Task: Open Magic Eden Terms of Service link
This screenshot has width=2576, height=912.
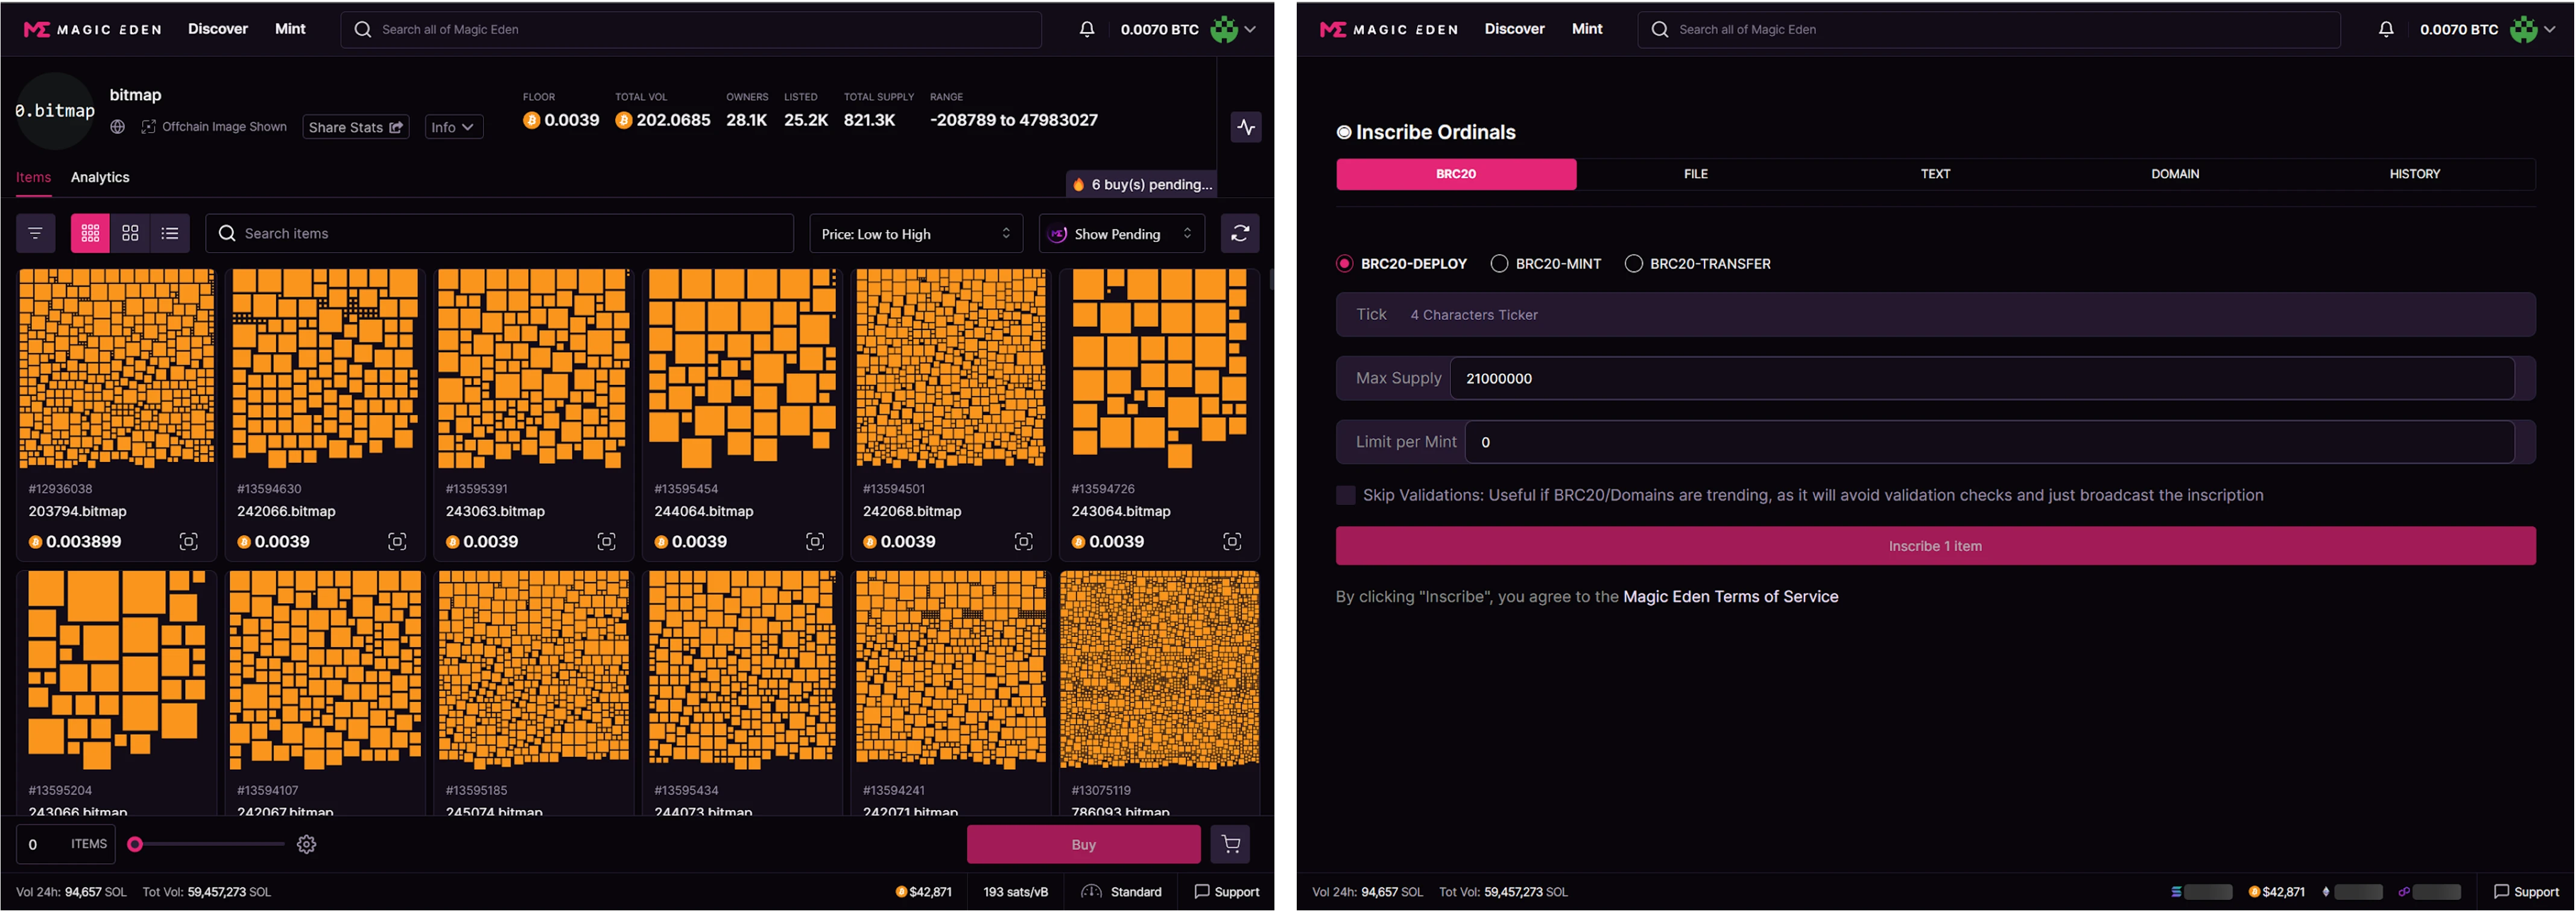Action: pos(1730,596)
